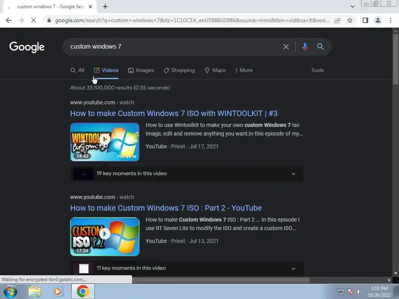Click the taskbar clock showing 3:18 PM

(x=379, y=292)
